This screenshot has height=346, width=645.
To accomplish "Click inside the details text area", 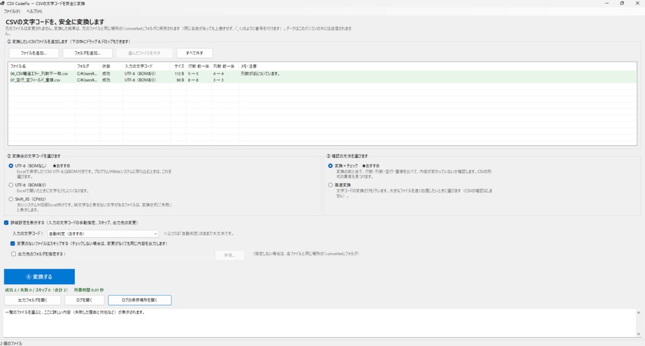I will pos(319,323).
